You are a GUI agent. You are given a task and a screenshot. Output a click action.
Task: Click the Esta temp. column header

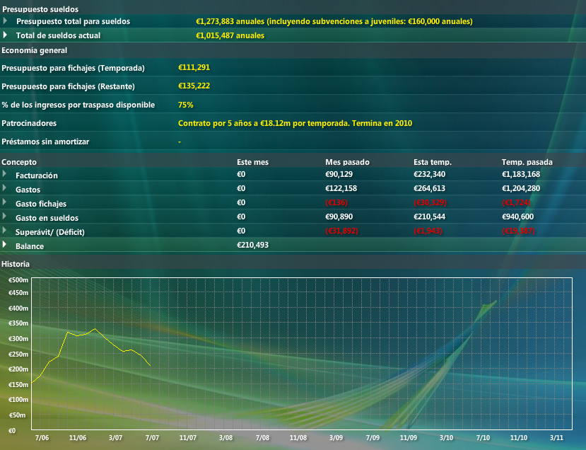tap(433, 162)
